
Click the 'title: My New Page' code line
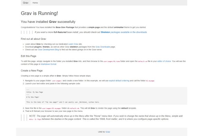click(34, 92)
